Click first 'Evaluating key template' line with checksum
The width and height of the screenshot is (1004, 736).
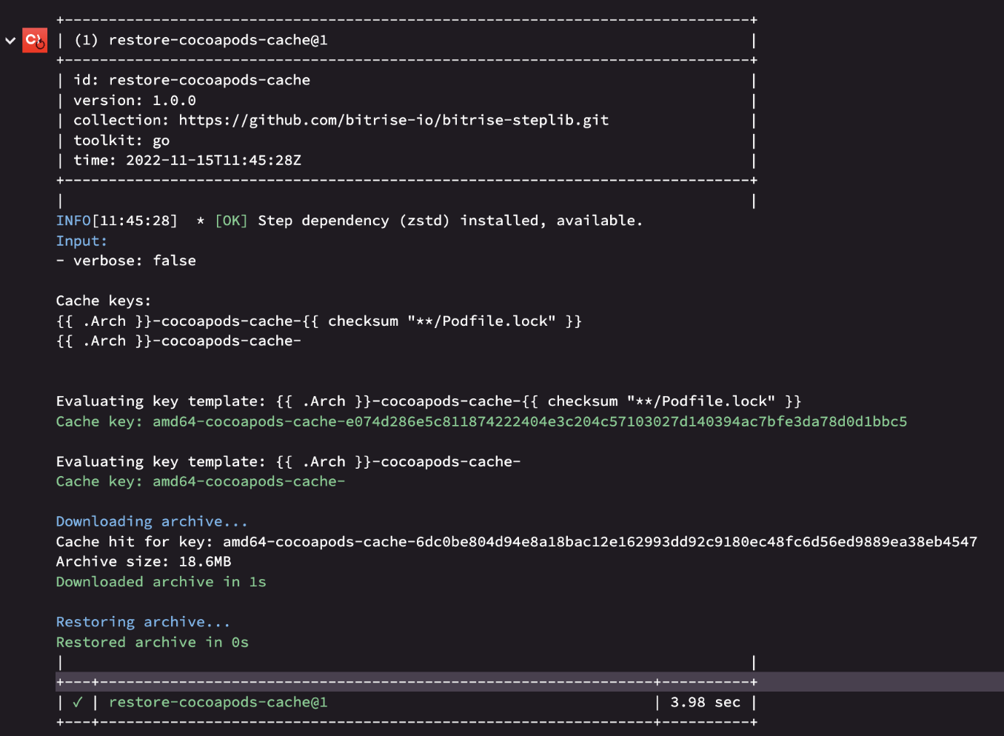tap(429, 401)
